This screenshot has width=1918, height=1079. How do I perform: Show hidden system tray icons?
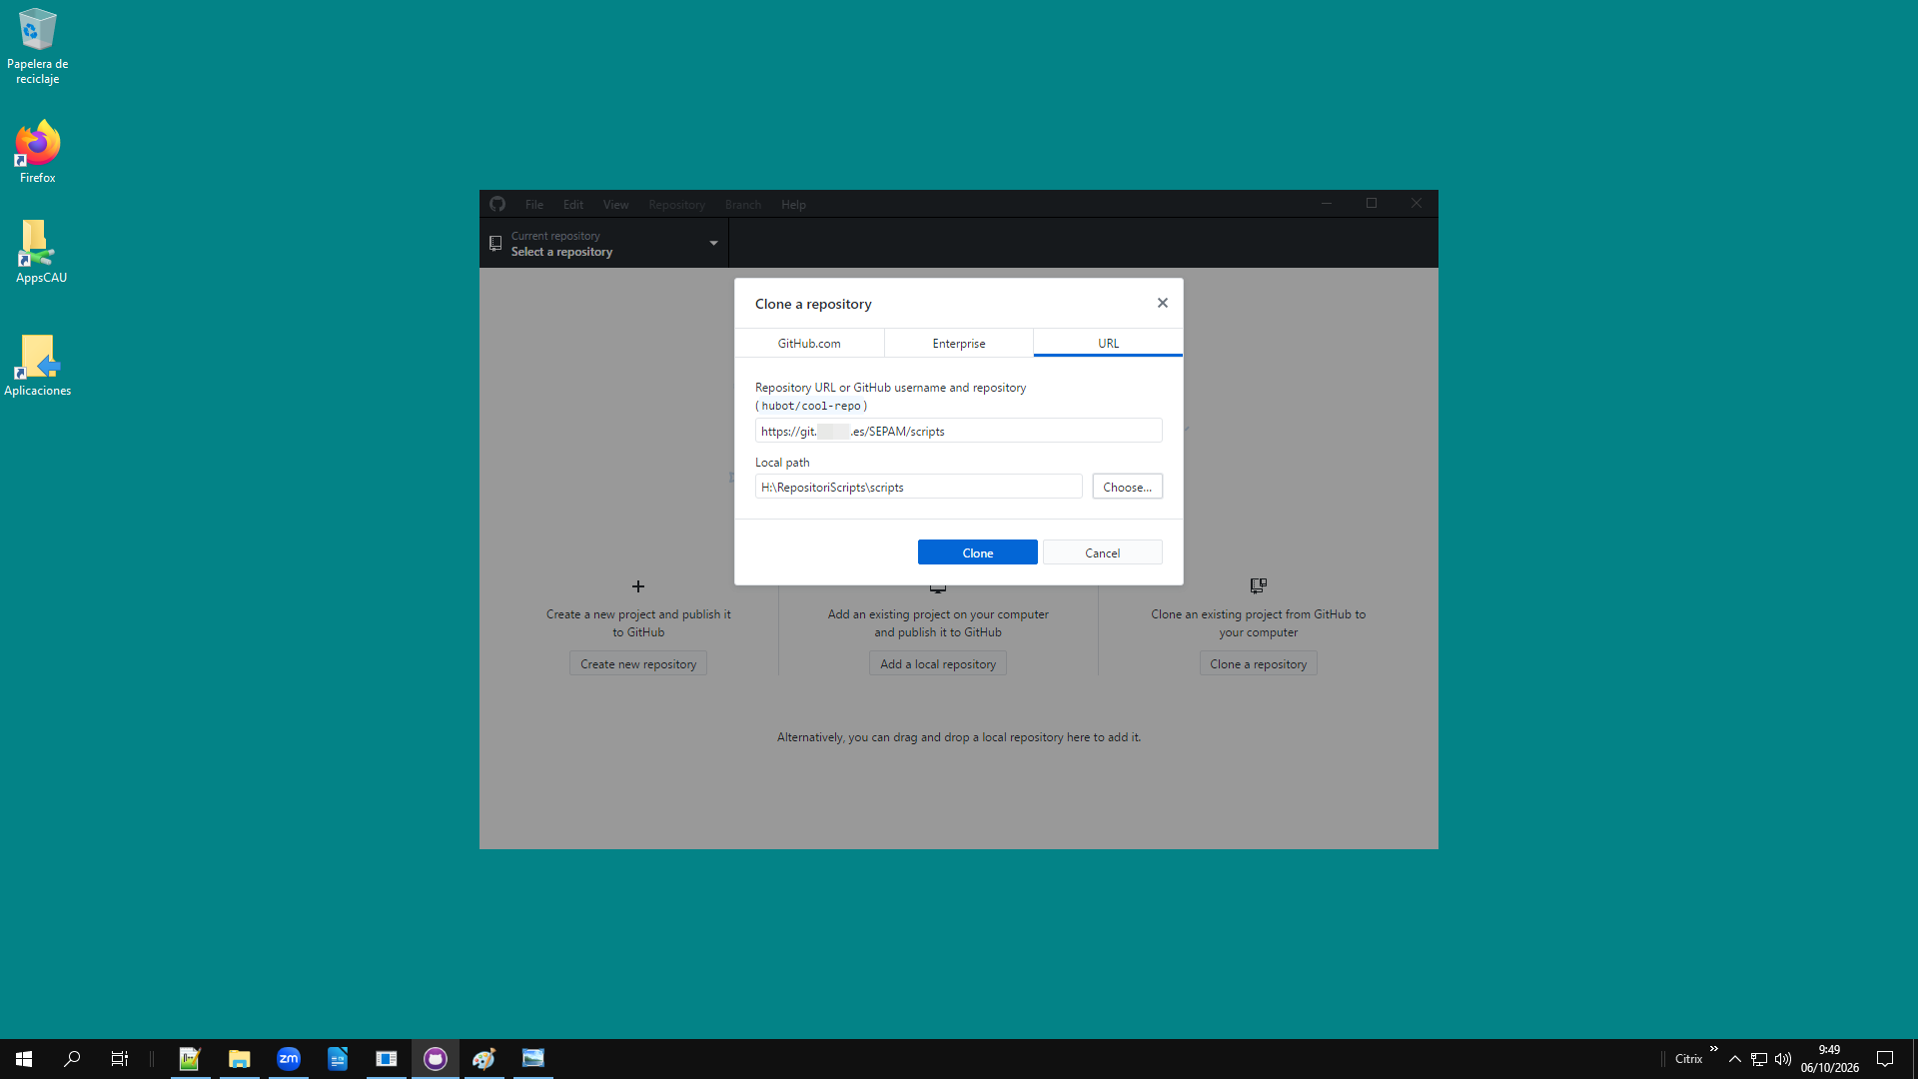click(1734, 1059)
